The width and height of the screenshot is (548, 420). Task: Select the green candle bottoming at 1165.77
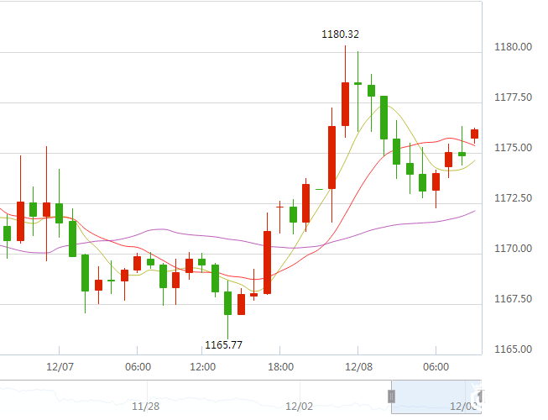coord(227,302)
